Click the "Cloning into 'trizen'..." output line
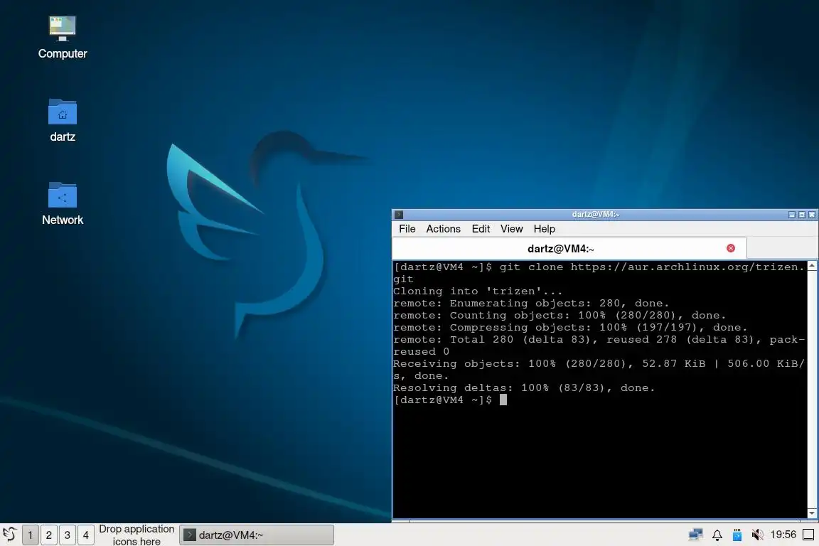Image resolution: width=819 pixels, height=546 pixels. [478, 291]
